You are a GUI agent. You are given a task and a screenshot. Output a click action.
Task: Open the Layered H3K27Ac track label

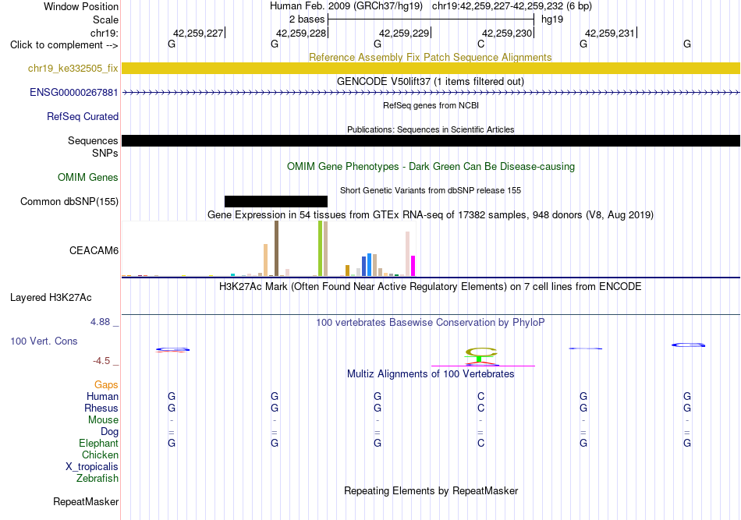coord(51,298)
